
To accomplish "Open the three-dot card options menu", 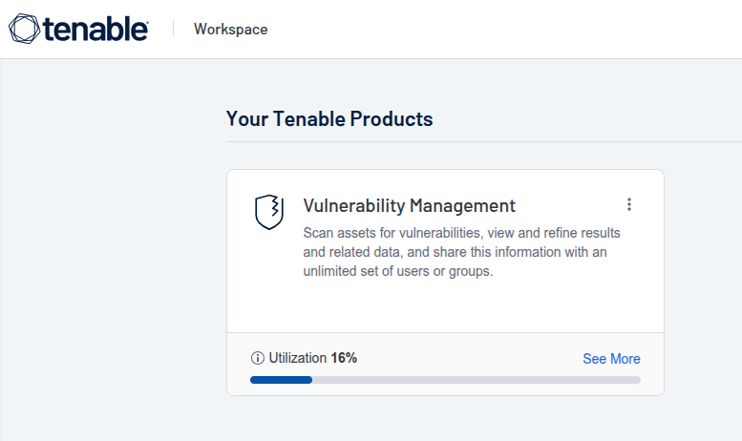I will [x=629, y=204].
